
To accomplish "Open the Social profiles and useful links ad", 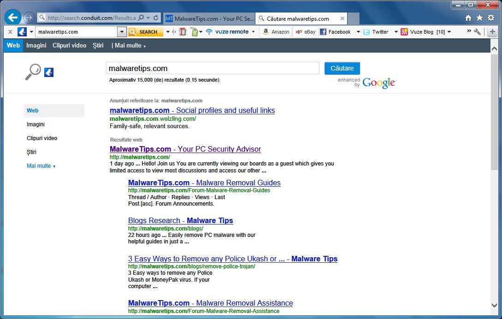I will pyautogui.click(x=192, y=111).
